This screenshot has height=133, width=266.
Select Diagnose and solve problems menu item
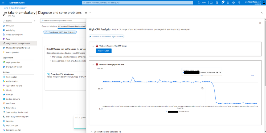pos(18,43)
